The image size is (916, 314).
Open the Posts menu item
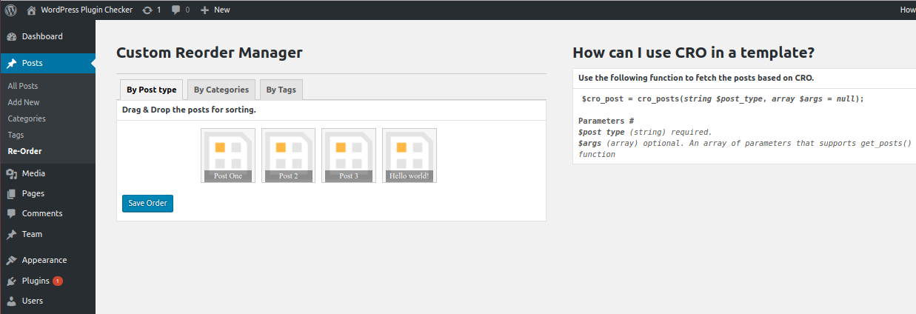(47, 64)
